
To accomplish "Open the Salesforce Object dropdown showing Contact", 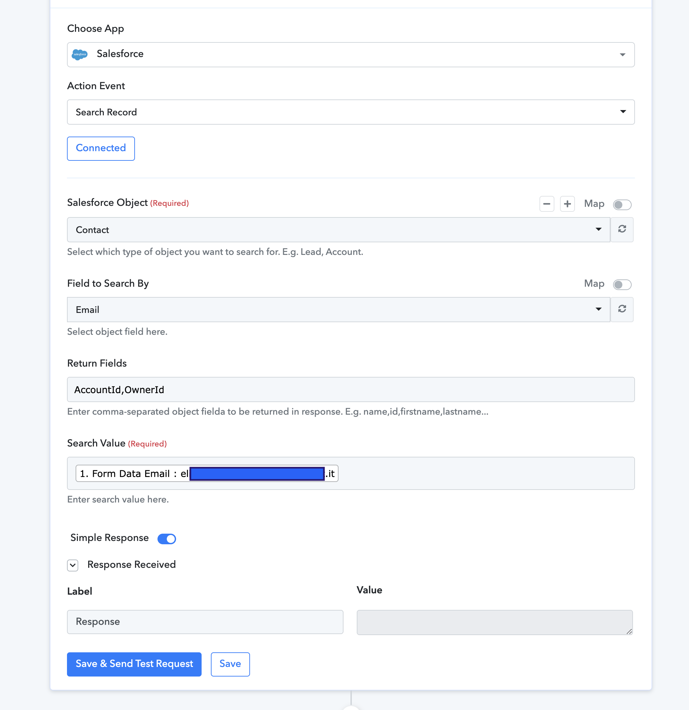I will point(339,230).
